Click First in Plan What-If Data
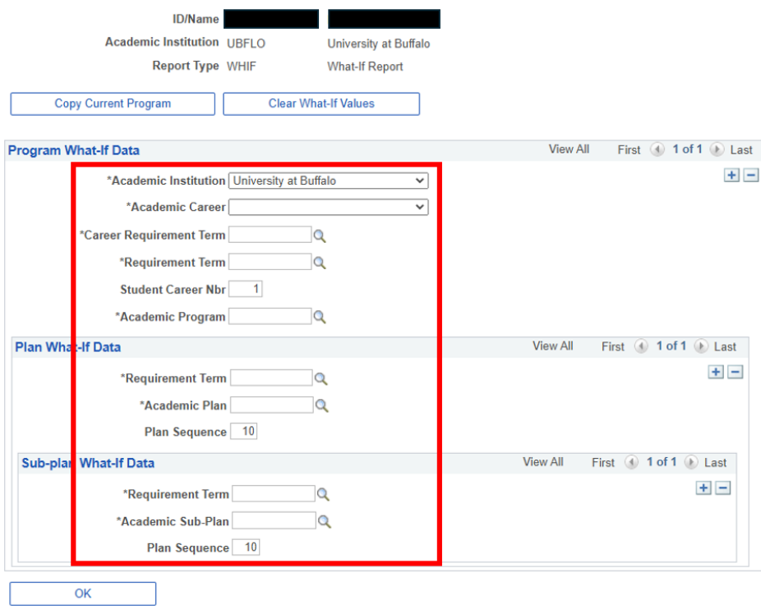 pos(613,346)
